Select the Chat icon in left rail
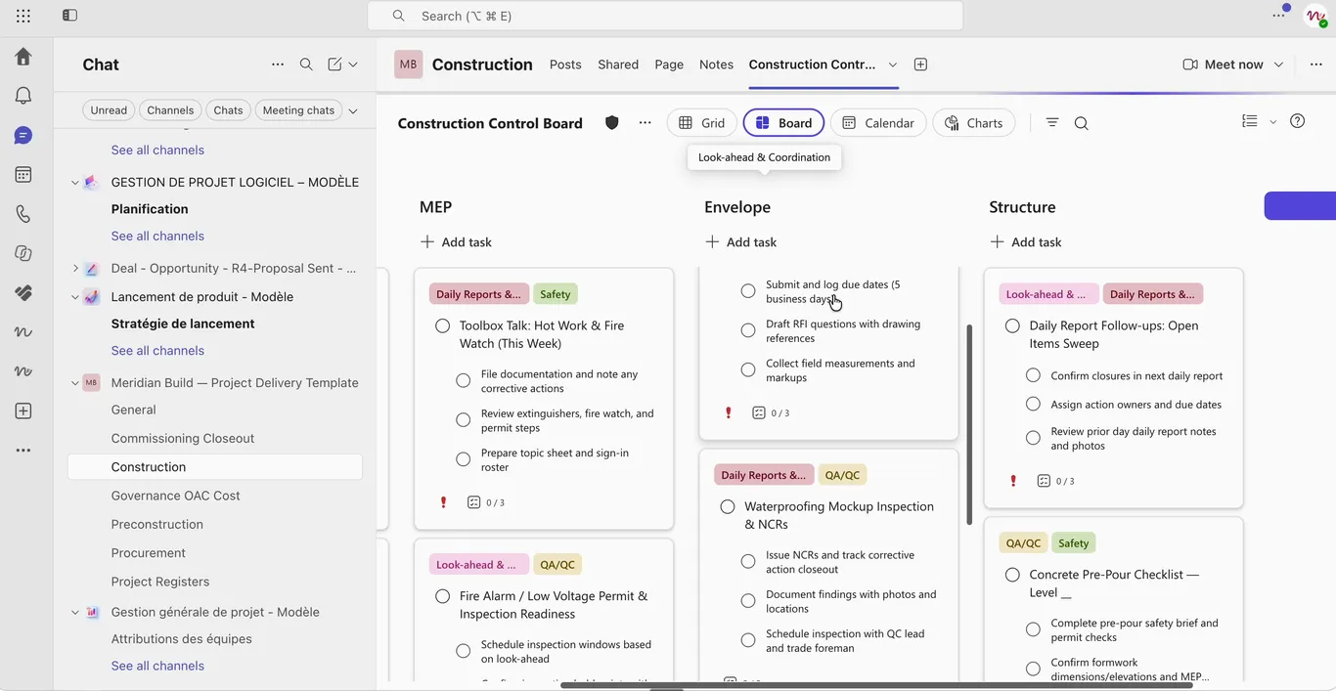 [x=23, y=135]
